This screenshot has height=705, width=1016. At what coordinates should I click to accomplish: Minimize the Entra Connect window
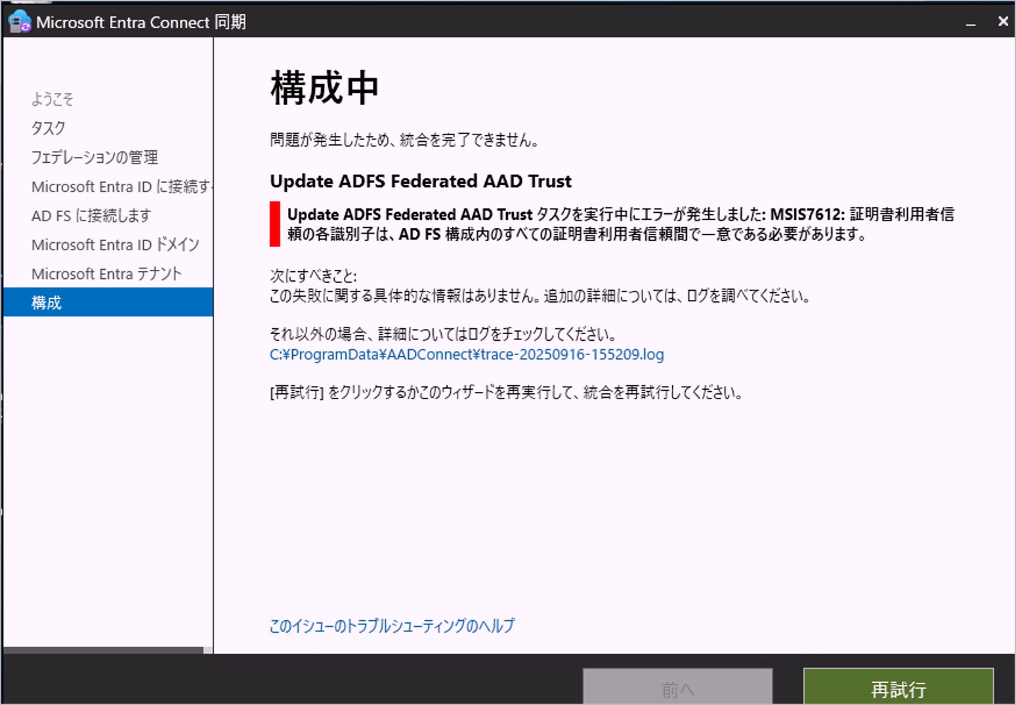tap(970, 21)
